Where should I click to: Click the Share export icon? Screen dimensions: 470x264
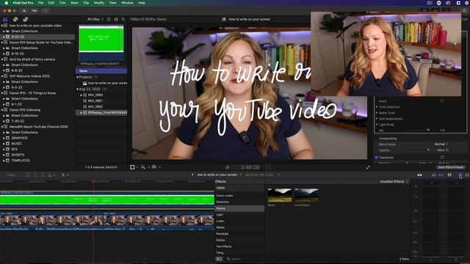click(x=464, y=10)
